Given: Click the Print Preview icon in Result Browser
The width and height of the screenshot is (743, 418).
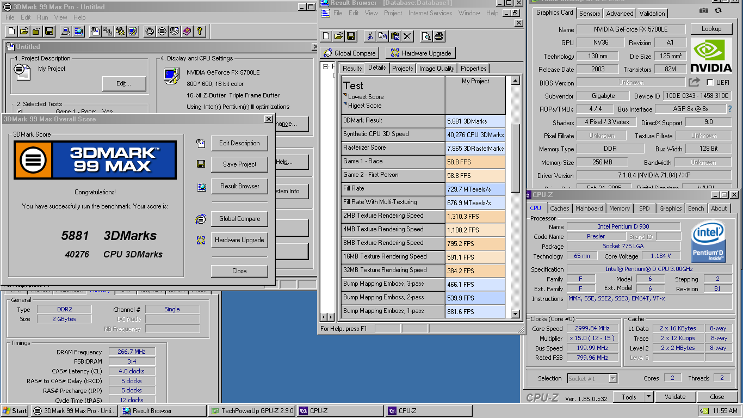Looking at the screenshot, I should (x=426, y=36).
